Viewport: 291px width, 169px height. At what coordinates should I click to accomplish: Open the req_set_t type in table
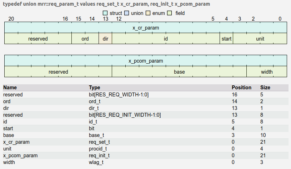coord(99,142)
